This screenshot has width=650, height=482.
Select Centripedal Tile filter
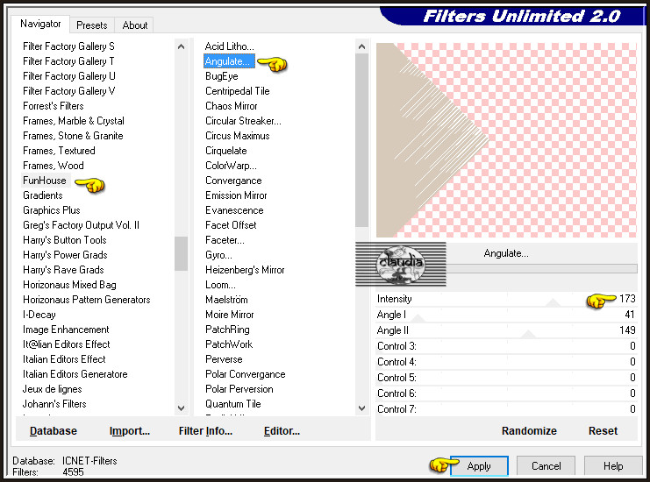[238, 91]
